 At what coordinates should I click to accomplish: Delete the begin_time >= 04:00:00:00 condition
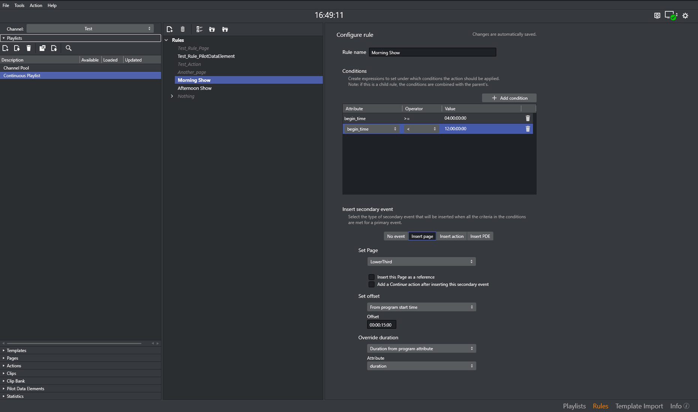(527, 118)
